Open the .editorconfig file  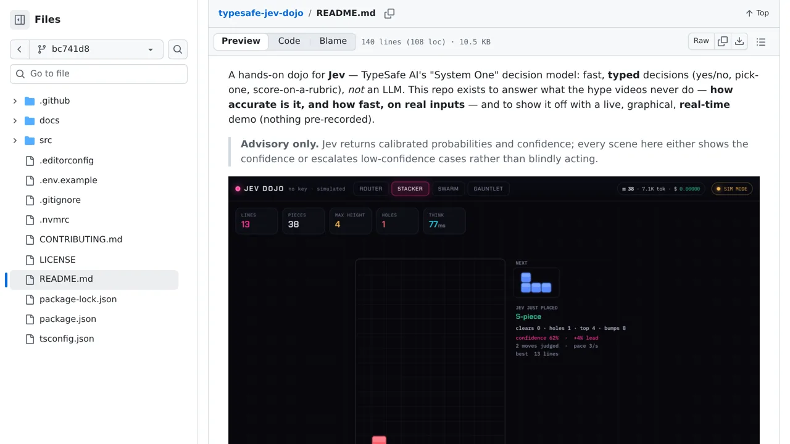pyautogui.click(x=67, y=160)
